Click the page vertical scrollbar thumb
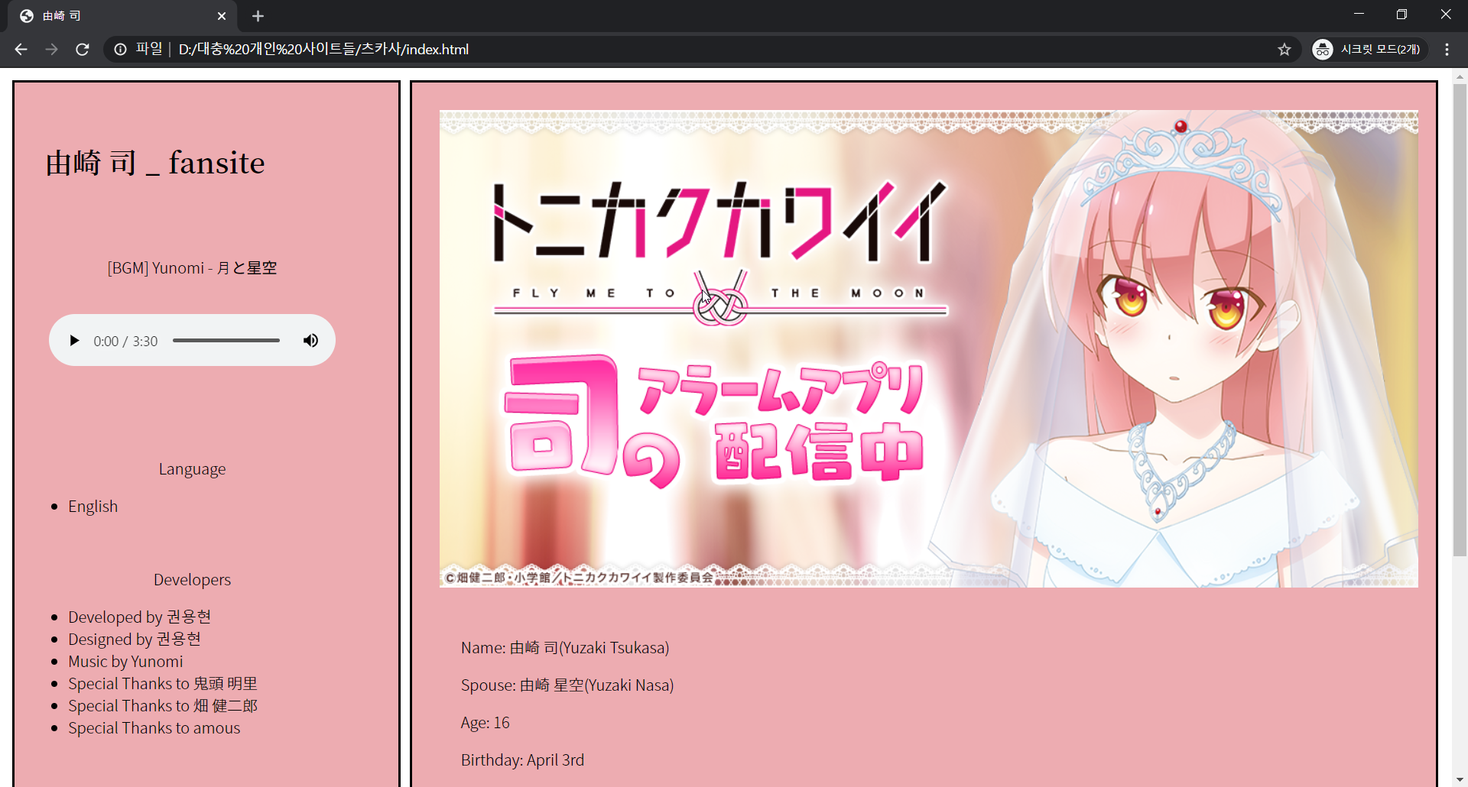This screenshot has width=1468, height=787. (x=1460, y=319)
